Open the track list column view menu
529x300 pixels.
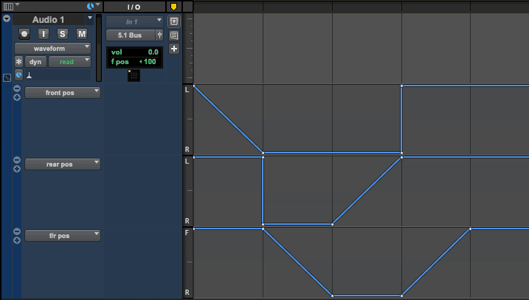coord(9,6)
